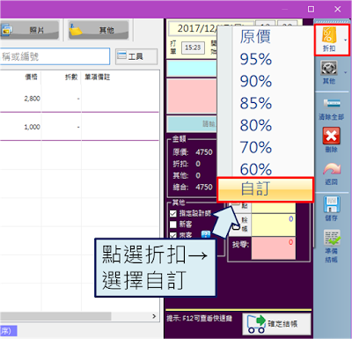Click the large pink notes field

[192, 96]
